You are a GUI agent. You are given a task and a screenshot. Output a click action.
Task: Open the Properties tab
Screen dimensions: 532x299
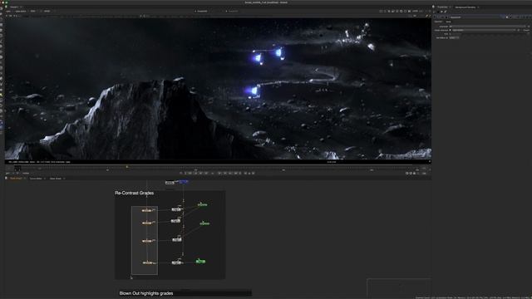(442, 7)
